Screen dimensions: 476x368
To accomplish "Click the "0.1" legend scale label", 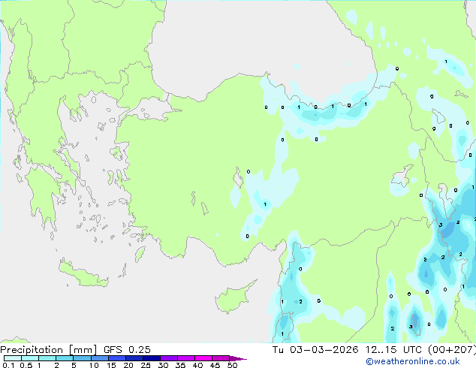I will (x=8, y=365).
